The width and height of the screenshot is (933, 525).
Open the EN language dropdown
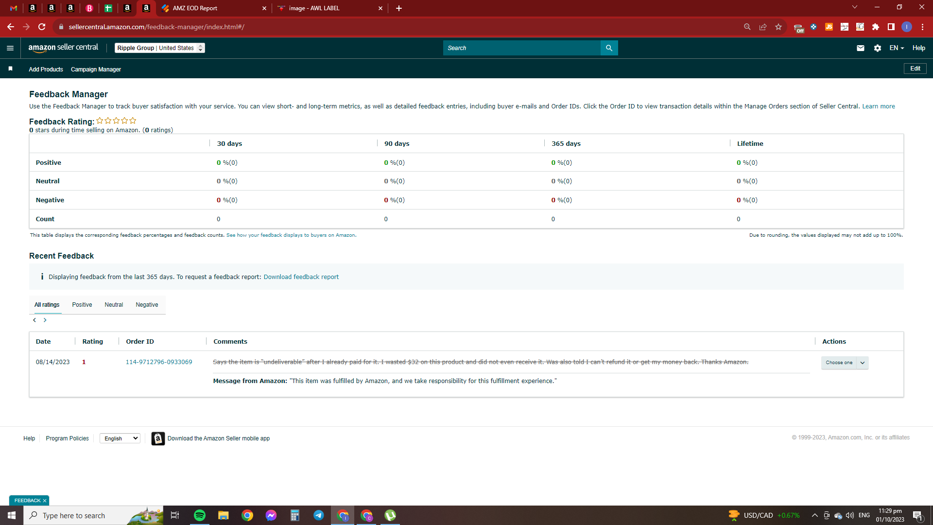click(x=897, y=48)
